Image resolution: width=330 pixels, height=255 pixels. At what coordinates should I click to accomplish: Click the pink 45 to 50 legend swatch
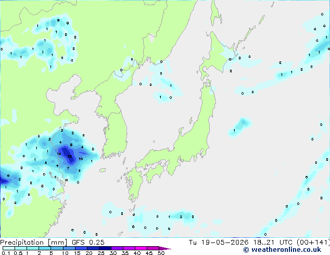[x=153, y=248]
